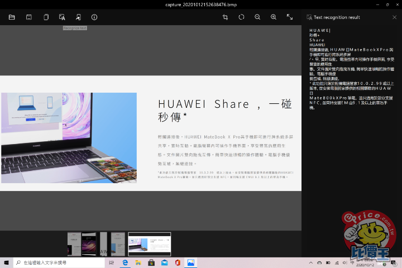Select the fourth gray page thumbnail
Viewport: 402px width, 268px height.
[x=118, y=244]
